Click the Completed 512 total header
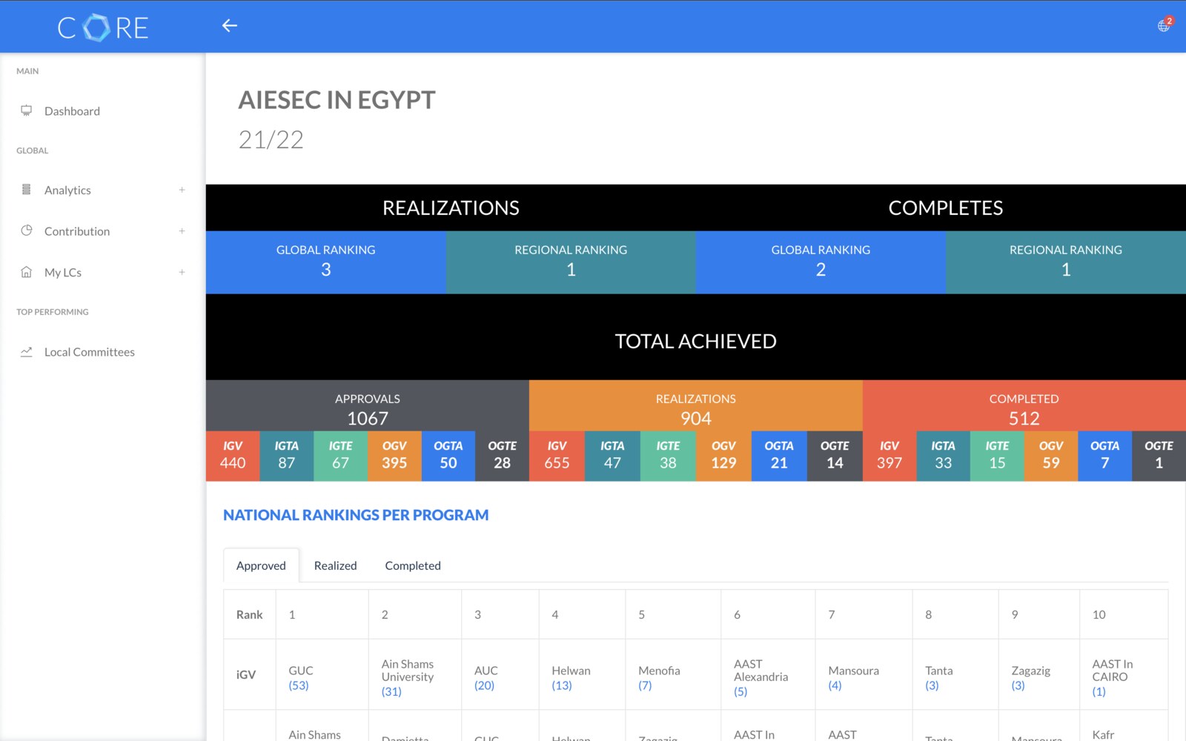Image resolution: width=1186 pixels, height=741 pixels. (1024, 406)
